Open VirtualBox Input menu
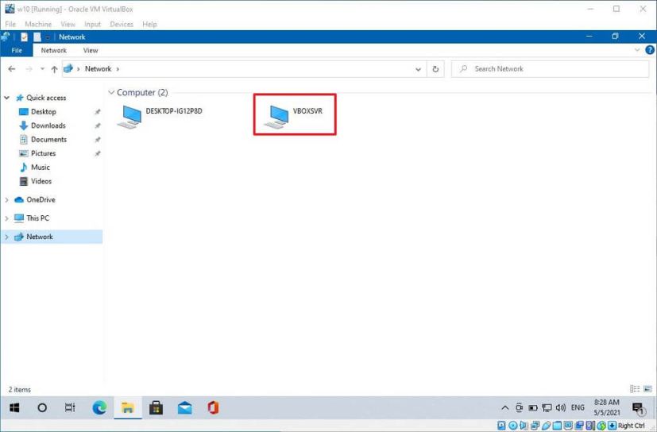The width and height of the screenshot is (657, 432). pyautogui.click(x=93, y=25)
